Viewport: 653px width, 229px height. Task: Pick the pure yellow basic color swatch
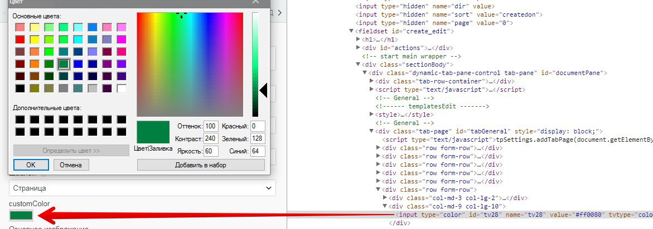tap(35, 39)
